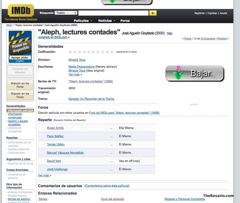240x203 pixels.
Task: Click 'Ella Misma' role text
Action: (x=126, y=128)
